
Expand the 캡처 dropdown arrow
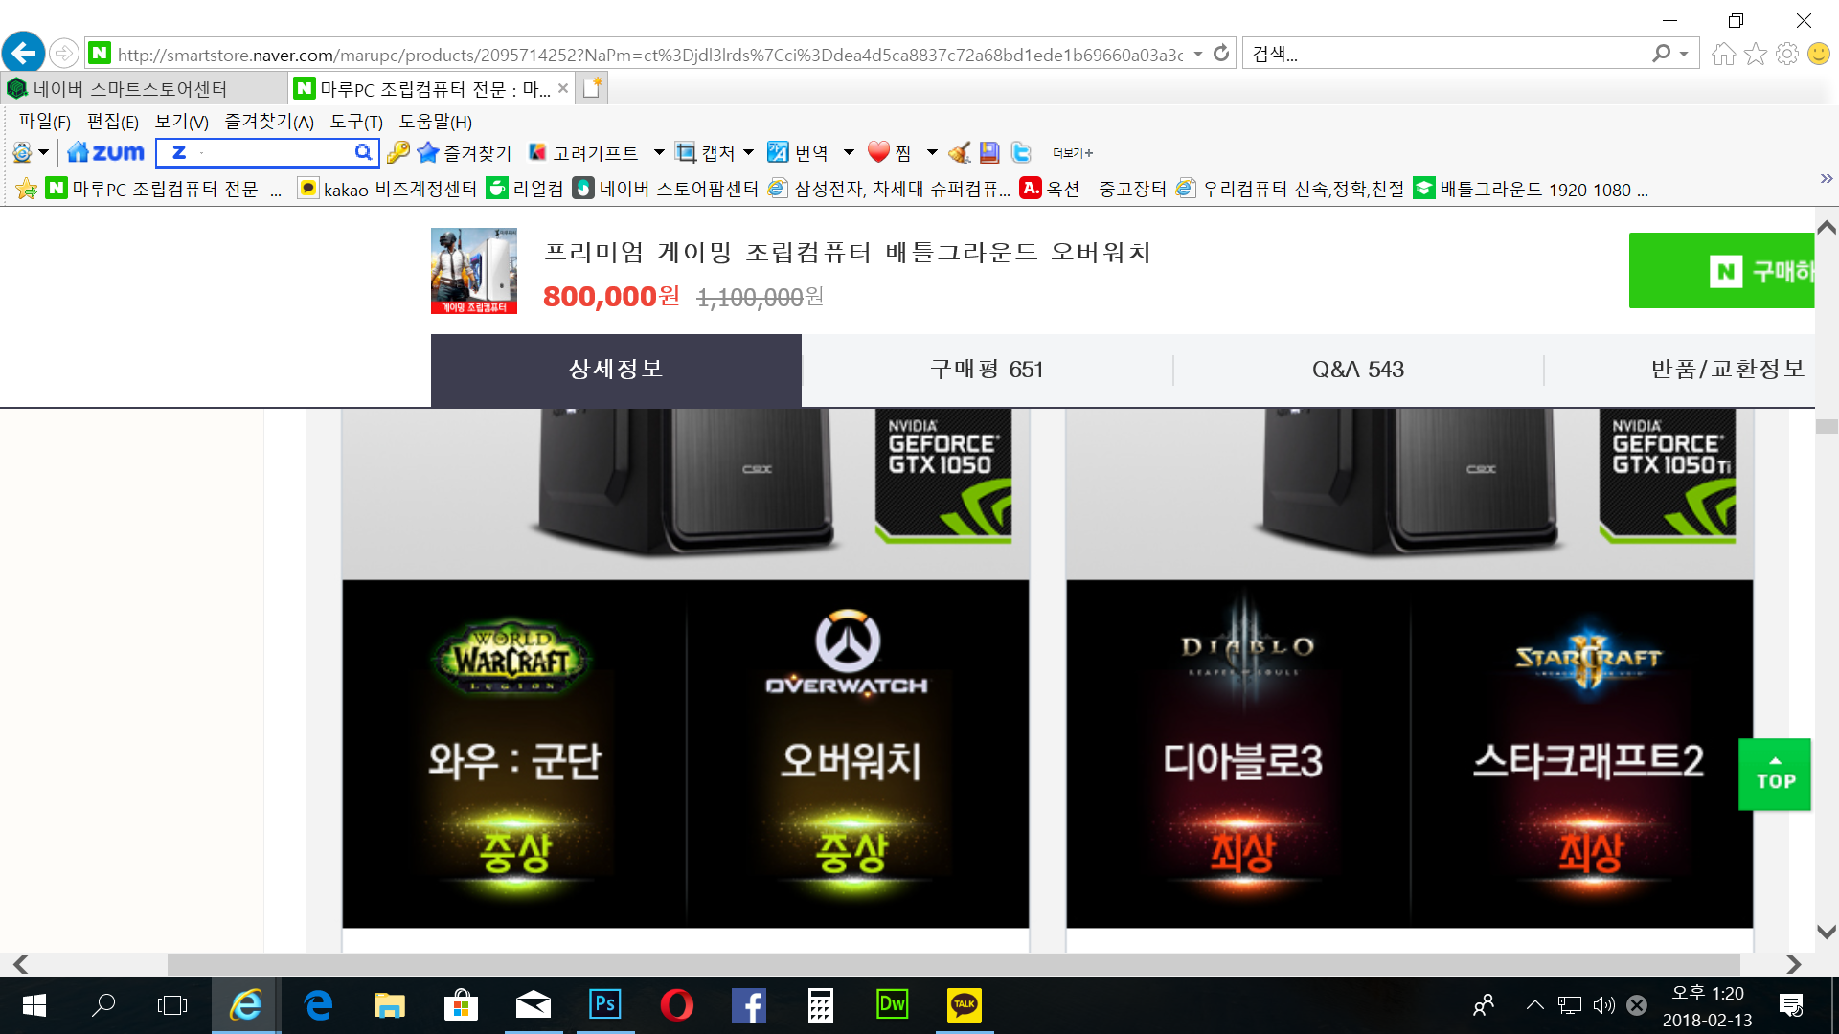tap(749, 152)
